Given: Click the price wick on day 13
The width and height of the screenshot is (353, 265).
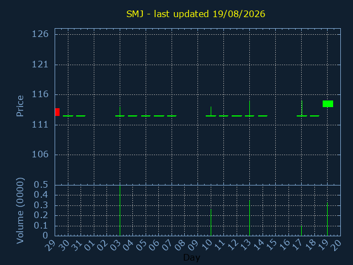Looking at the screenshot, I should [x=249, y=108].
